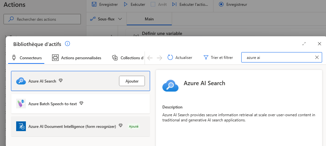Click the Sous-flux flow icon
326x146 pixels.
(x=93, y=19)
